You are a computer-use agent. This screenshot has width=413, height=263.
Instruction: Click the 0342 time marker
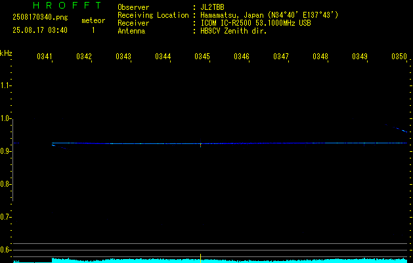(x=84, y=57)
